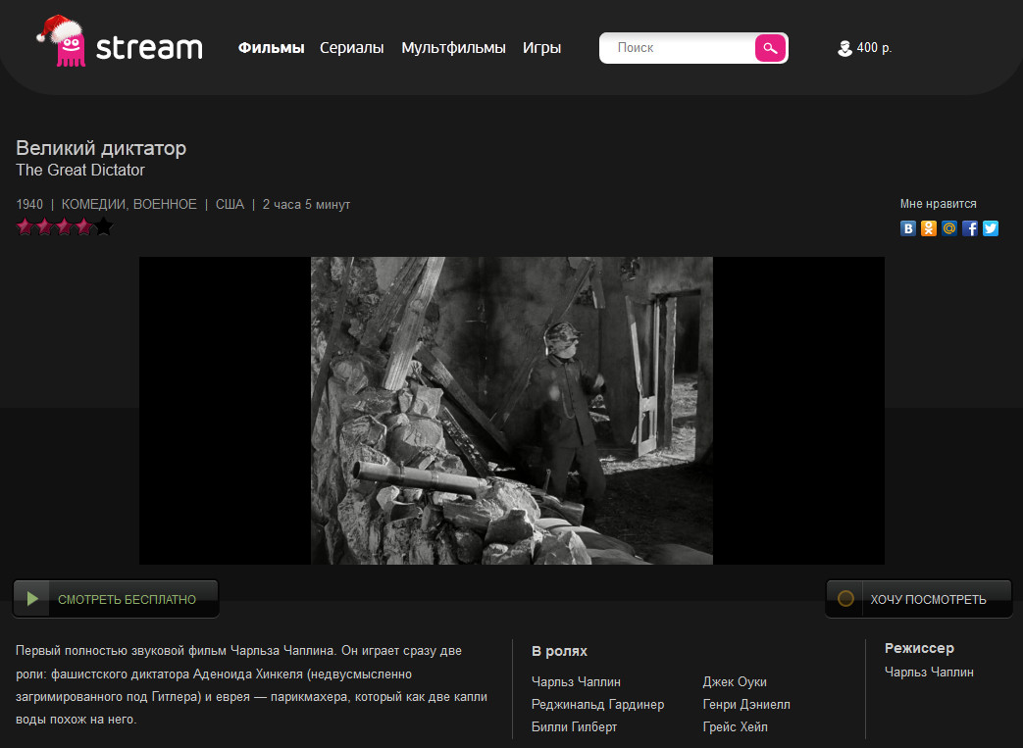Viewport: 1023px width, 748px height.
Task: Open actor Джек Оуки's page
Action: point(735,681)
